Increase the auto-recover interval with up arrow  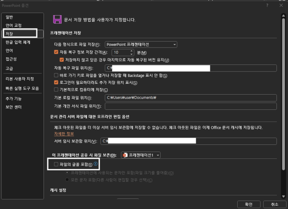pos(131,51)
